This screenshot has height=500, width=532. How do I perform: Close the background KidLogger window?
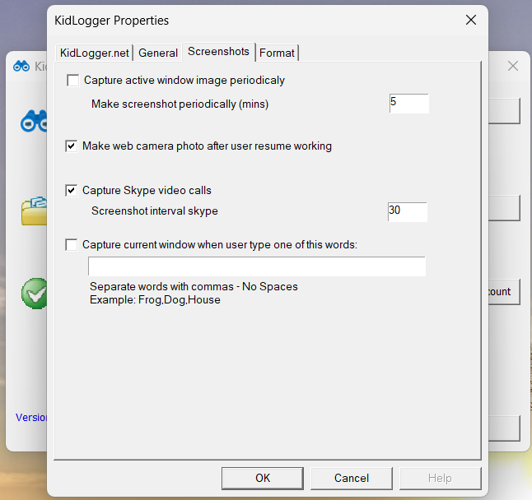click(513, 66)
